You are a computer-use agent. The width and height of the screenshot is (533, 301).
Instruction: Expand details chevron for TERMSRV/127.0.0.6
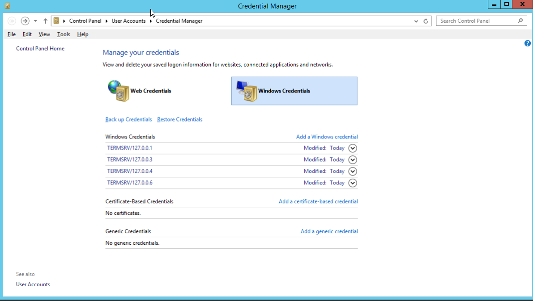click(x=353, y=183)
